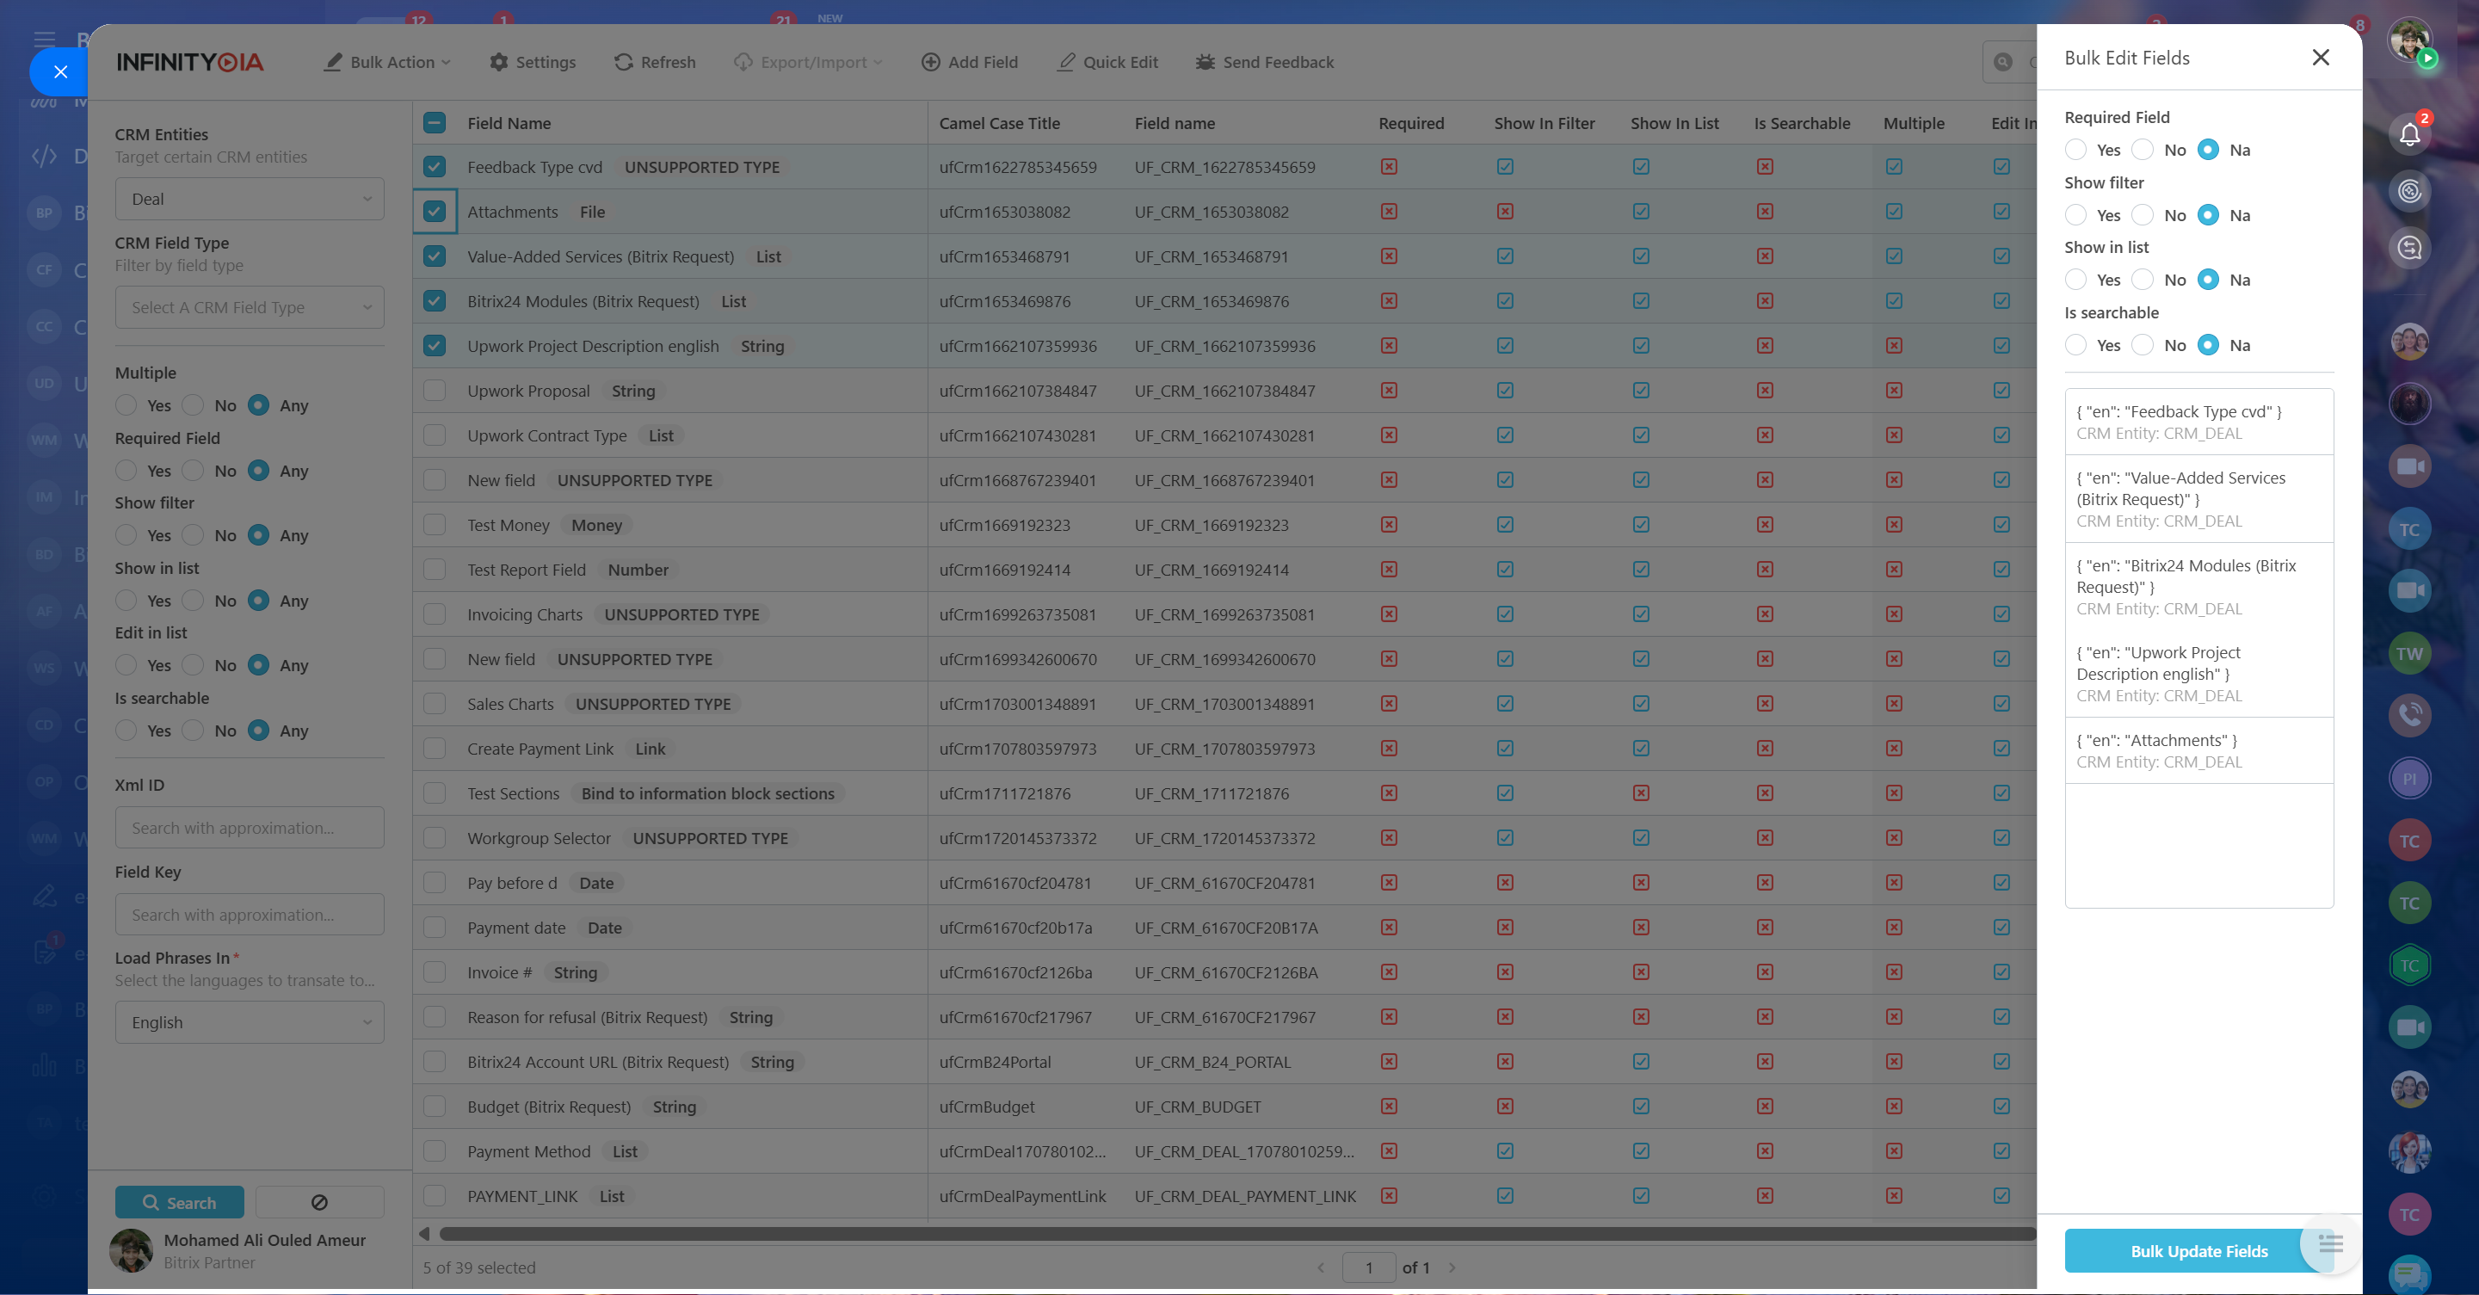Check the Upwork Proposal row checkbox
Image resolution: width=2479 pixels, height=1295 pixels.
[434, 391]
